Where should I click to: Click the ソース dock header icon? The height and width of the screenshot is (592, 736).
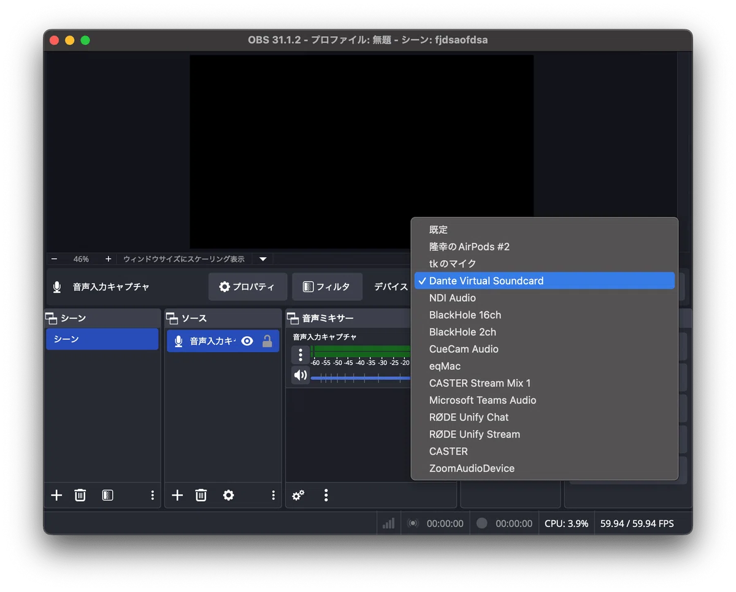pos(172,318)
